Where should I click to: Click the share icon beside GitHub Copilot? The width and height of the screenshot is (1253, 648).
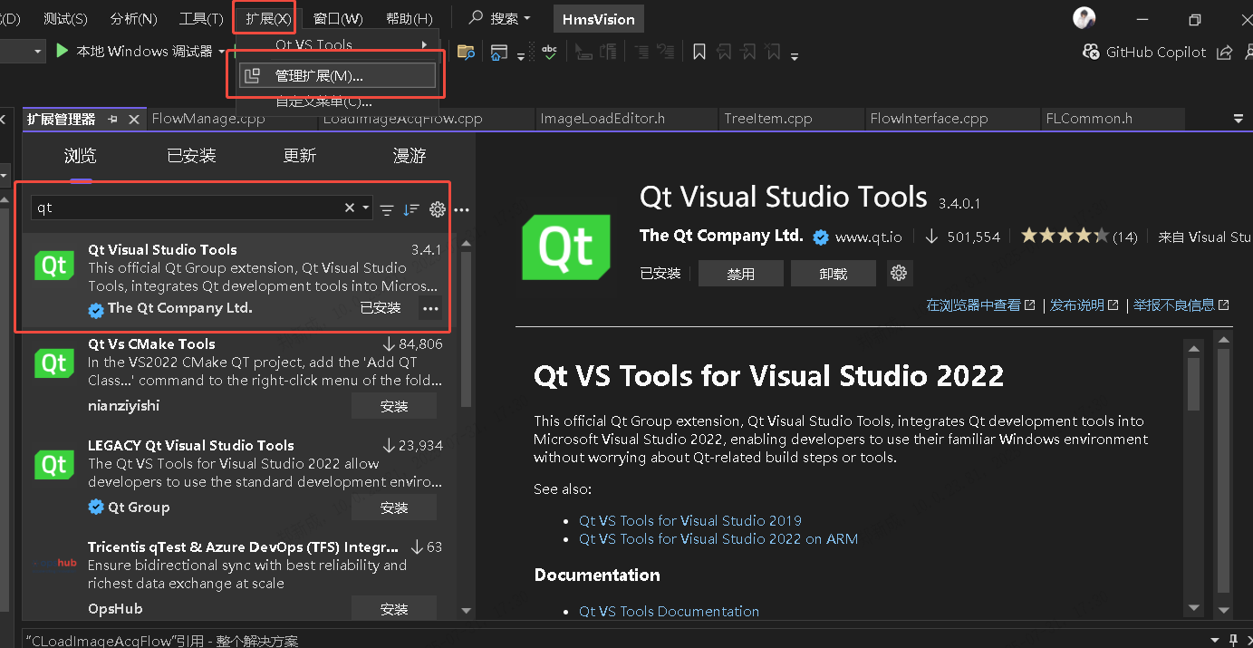coord(1225,52)
